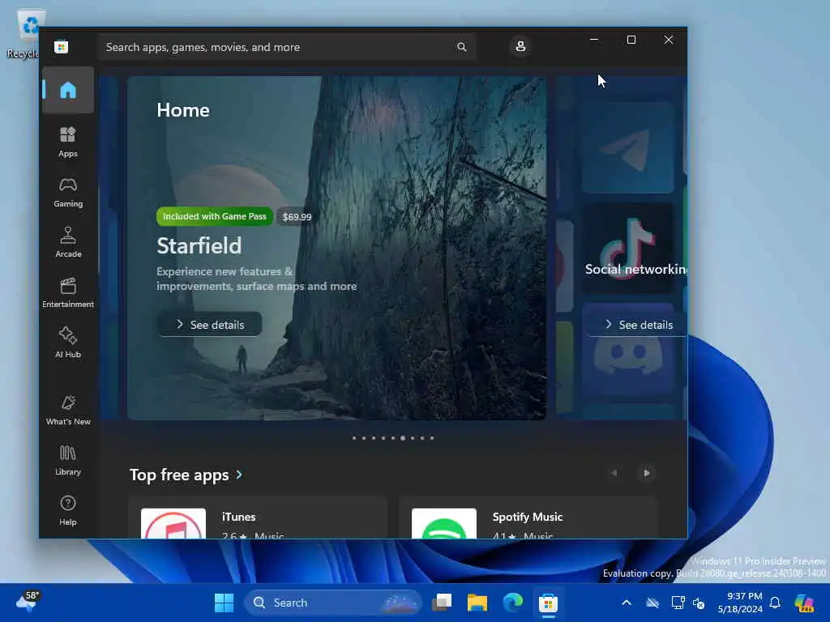Screen dimensions: 830x622
Task: Expand the Top free apps list
Action: tap(239, 475)
